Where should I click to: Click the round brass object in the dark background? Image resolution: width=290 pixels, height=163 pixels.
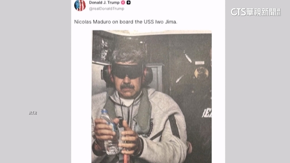coord(201,73)
